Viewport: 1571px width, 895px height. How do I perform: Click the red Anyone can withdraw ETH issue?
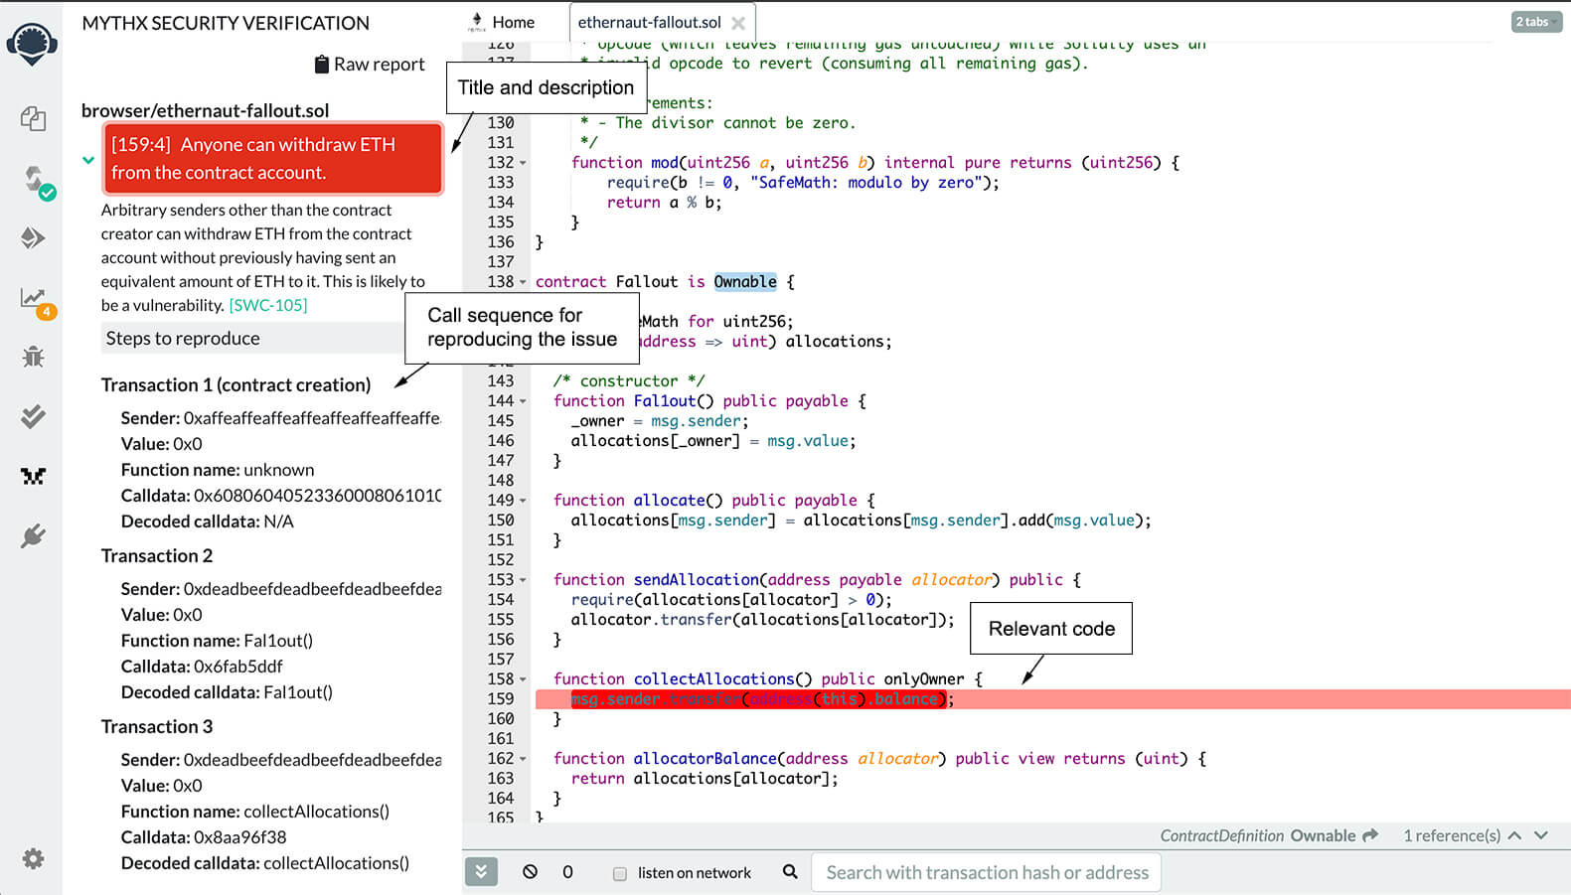272,158
